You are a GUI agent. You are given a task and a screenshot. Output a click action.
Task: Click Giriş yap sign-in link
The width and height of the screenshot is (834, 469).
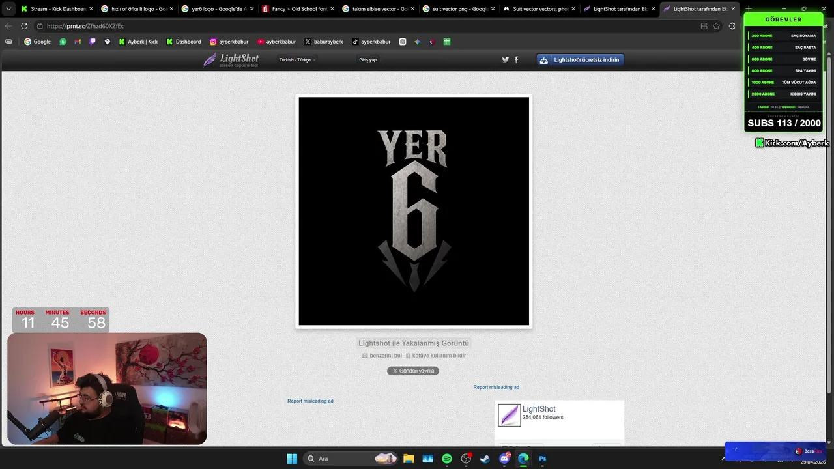[x=367, y=60]
